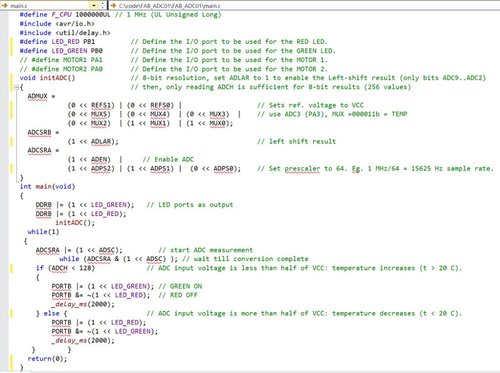Viewport: 500px width, 373px height.
Task: Click the 'Set prescaler to 64' comment
Action: click(376, 168)
